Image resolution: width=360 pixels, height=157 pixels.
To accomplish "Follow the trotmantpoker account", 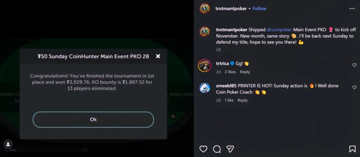I will (259, 8).
